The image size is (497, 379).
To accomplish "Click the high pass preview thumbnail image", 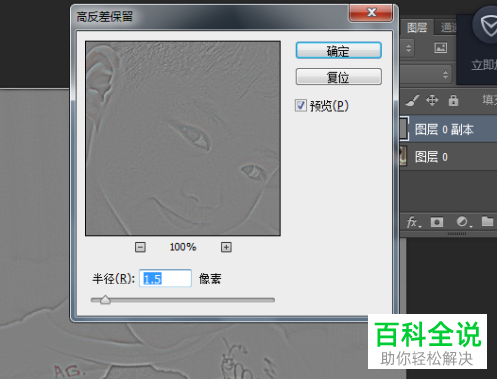I will (x=183, y=138).
